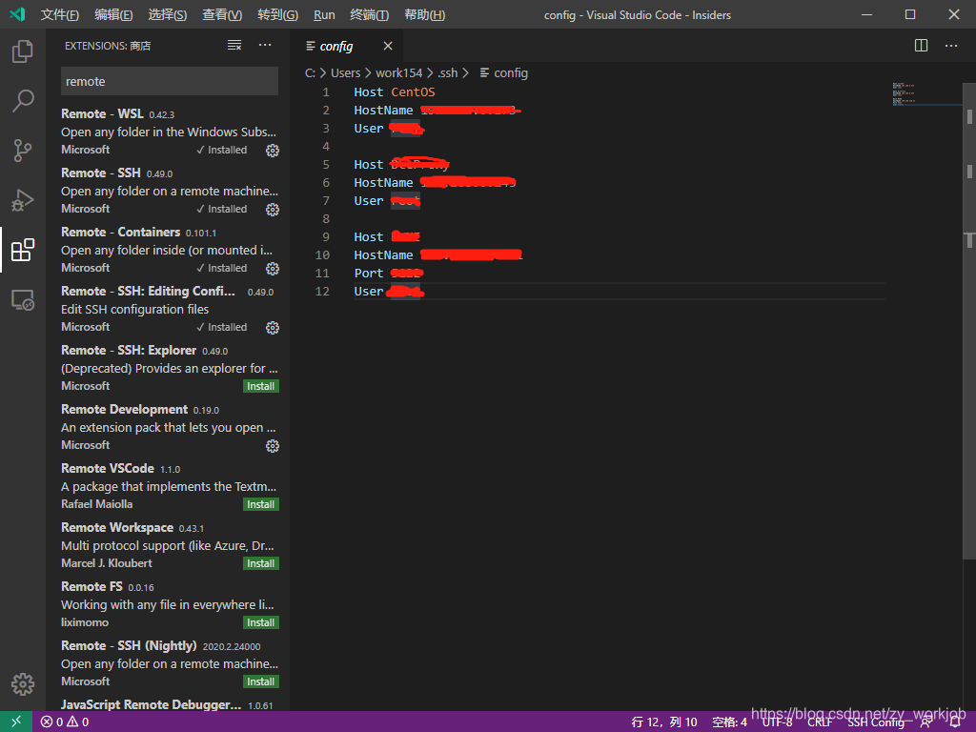
Task: Open gear menu for Remote - Containers extension
Action: click(272, 268)
